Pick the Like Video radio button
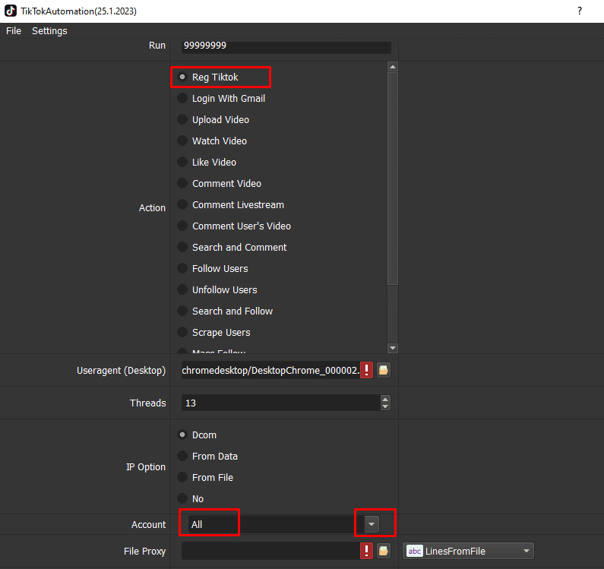 tap(182, 162)
